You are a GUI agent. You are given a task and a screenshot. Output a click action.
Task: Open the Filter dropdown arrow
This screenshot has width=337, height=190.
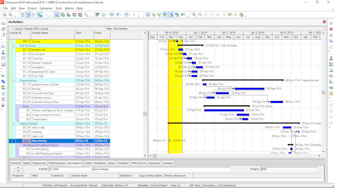coord(121,15)
